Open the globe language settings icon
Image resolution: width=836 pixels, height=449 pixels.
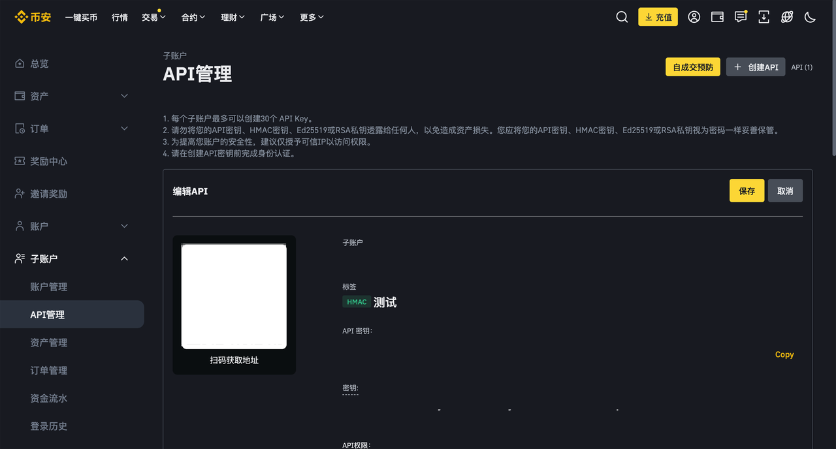click(787, 17)
